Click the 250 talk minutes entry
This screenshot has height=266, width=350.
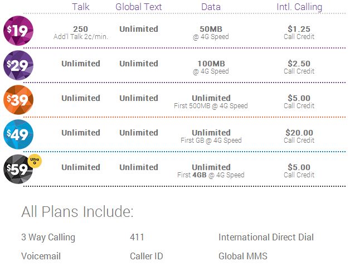[81, 29]
